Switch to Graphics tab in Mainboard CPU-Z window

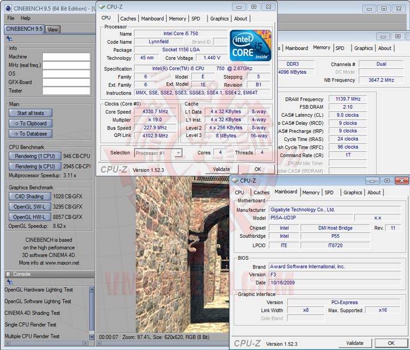[x=352, y=193]
